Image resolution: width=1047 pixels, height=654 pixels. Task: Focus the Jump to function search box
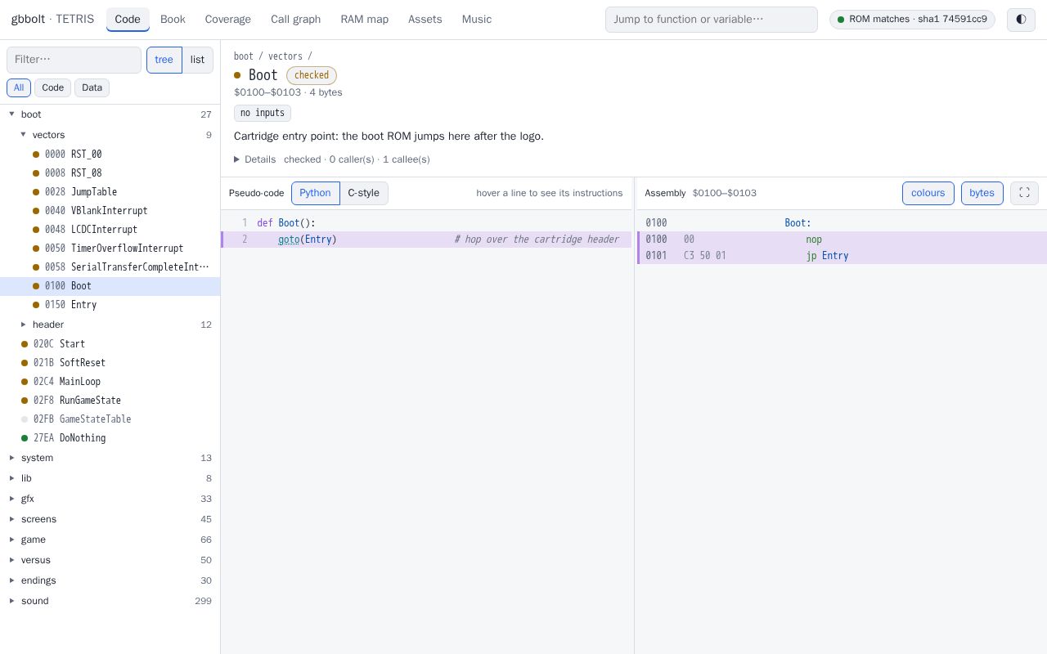(x=712, y=20)
